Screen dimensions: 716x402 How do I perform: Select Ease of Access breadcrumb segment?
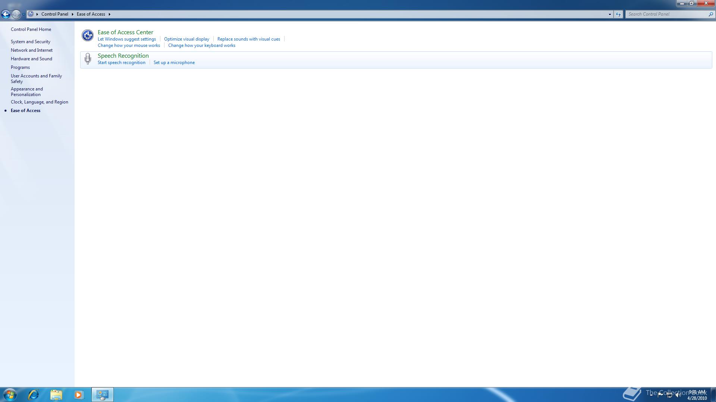91,14
